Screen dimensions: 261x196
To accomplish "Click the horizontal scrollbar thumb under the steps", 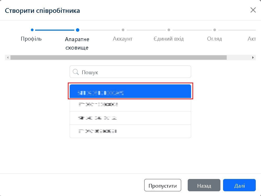I will point(118,58).
